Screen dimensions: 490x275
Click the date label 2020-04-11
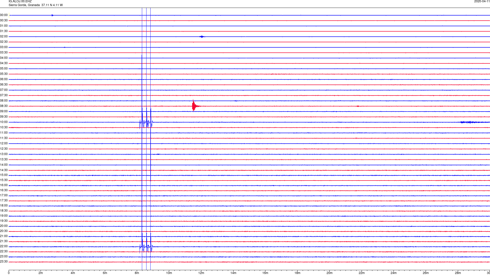[x=482, y=2]
